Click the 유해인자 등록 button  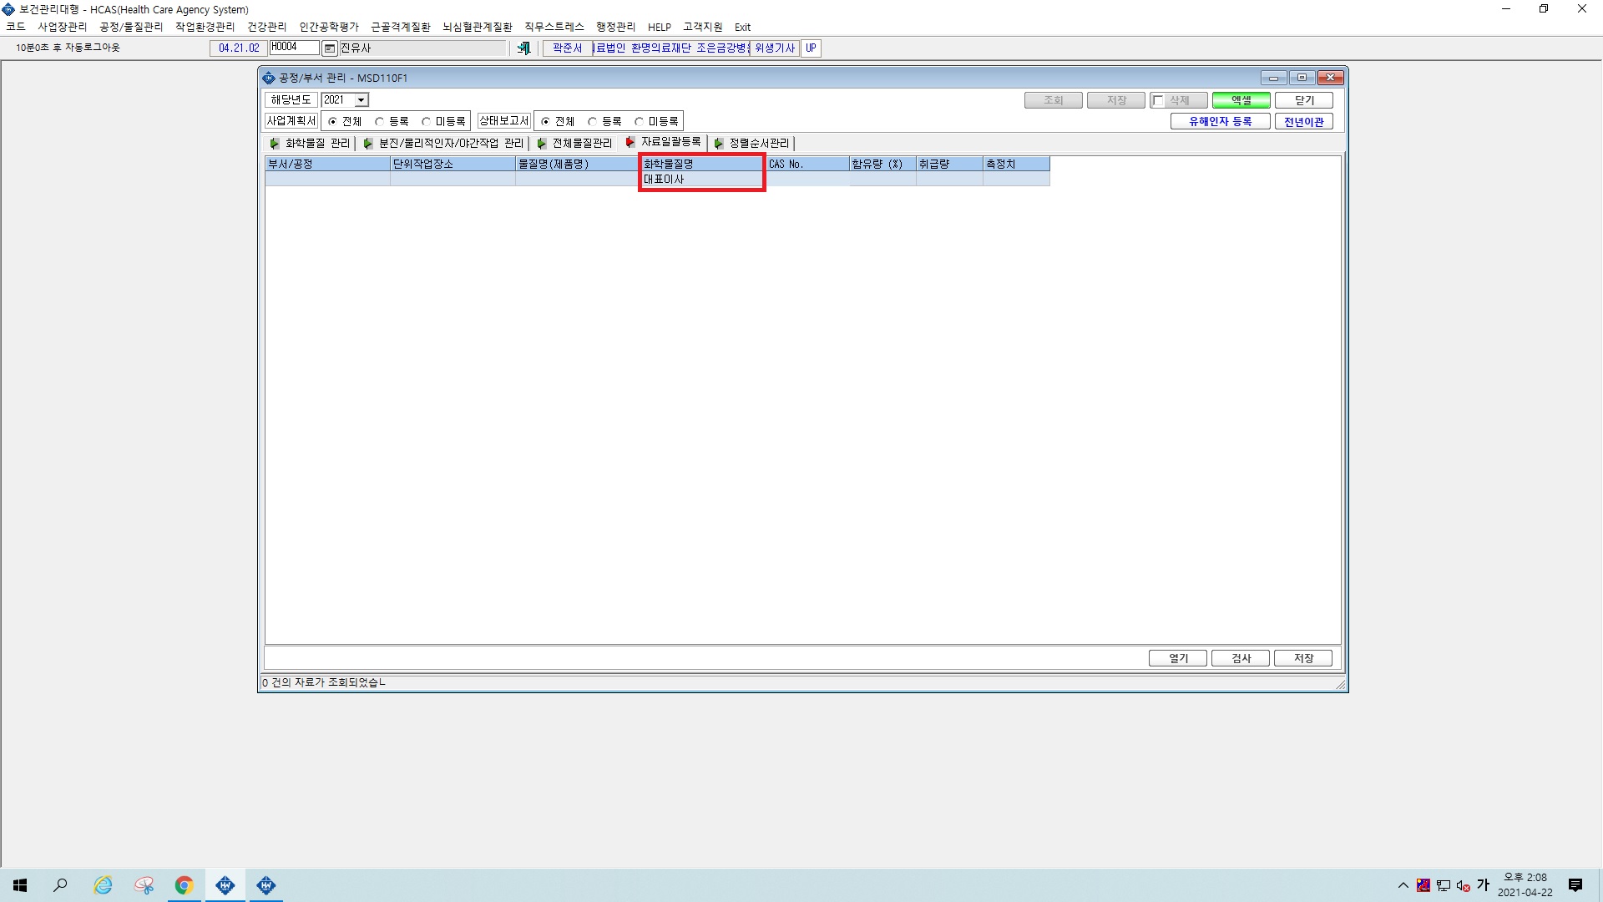pos(1221,122)
